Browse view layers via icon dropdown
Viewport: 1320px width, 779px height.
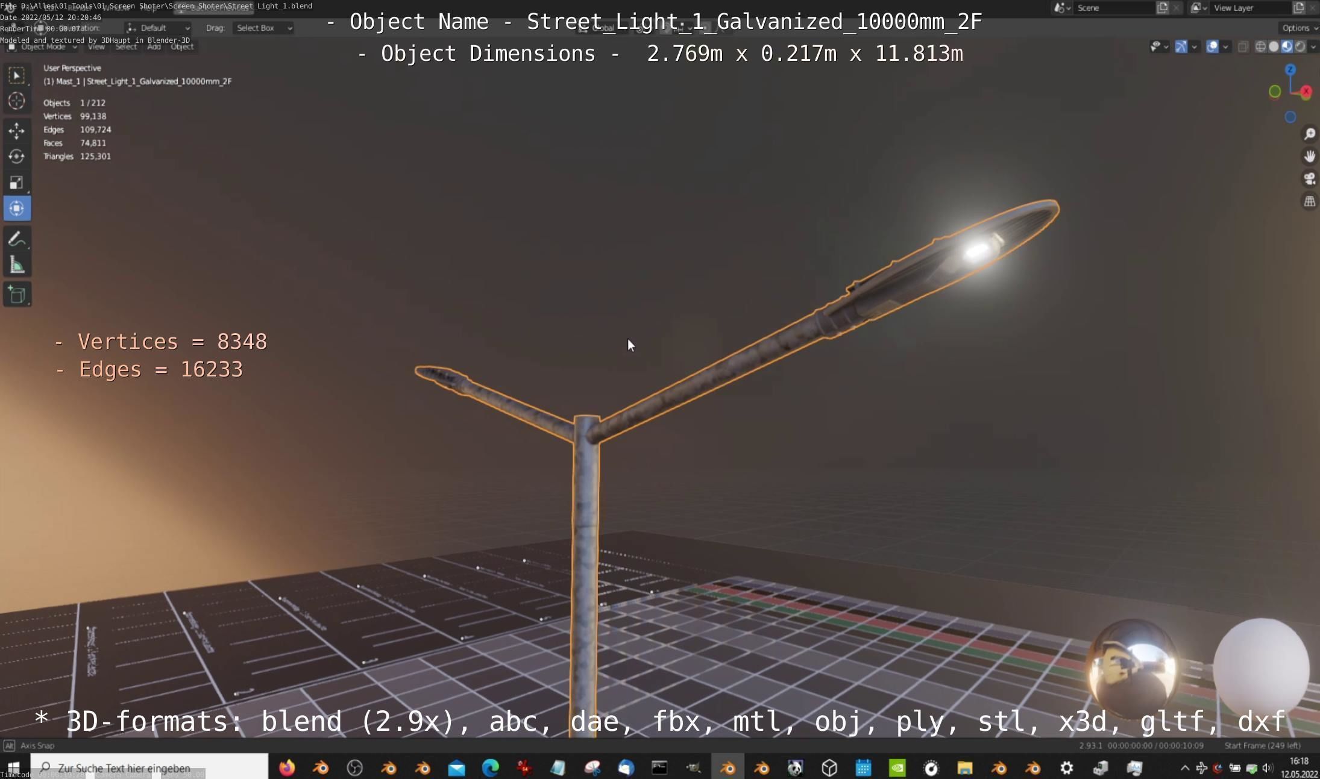click(1198, 8)
